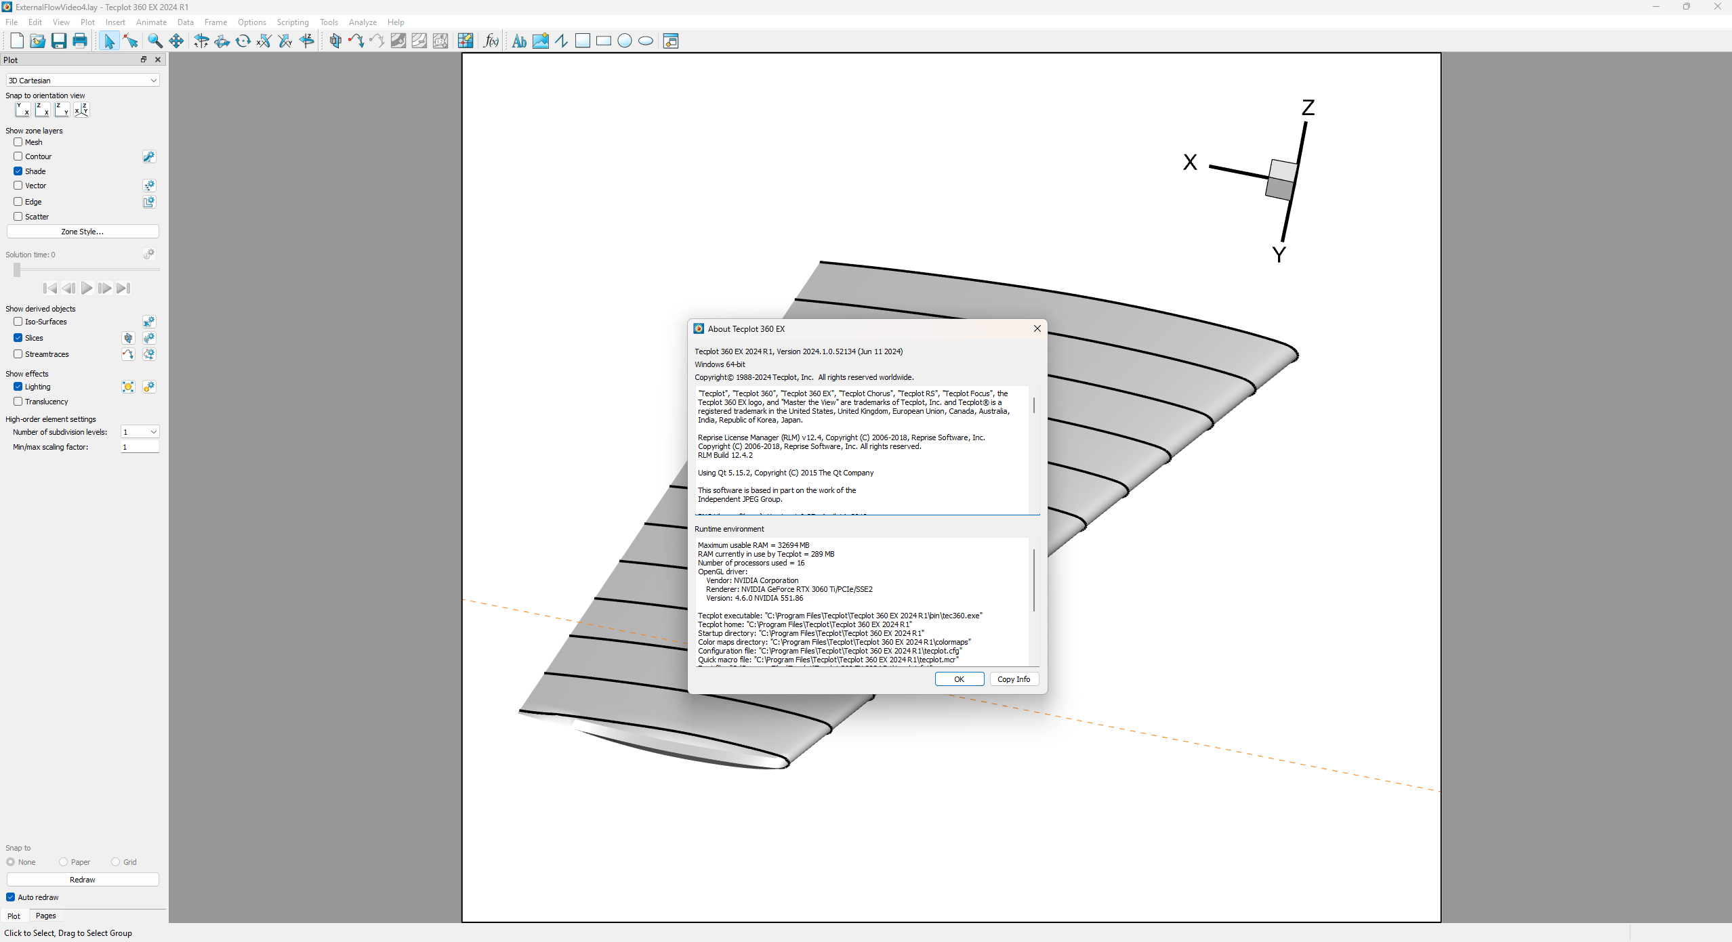Select the Z-axis rotate tool
The height and width of the screenshot is (942, 1732).
click(307, 41)
